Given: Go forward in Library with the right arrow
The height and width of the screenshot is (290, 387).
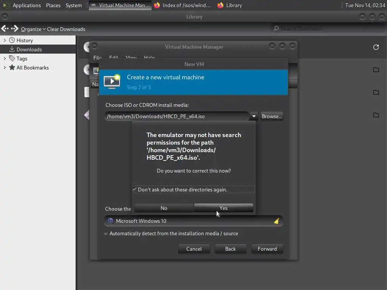Looking at the screenshot, I should coord(15,29).
